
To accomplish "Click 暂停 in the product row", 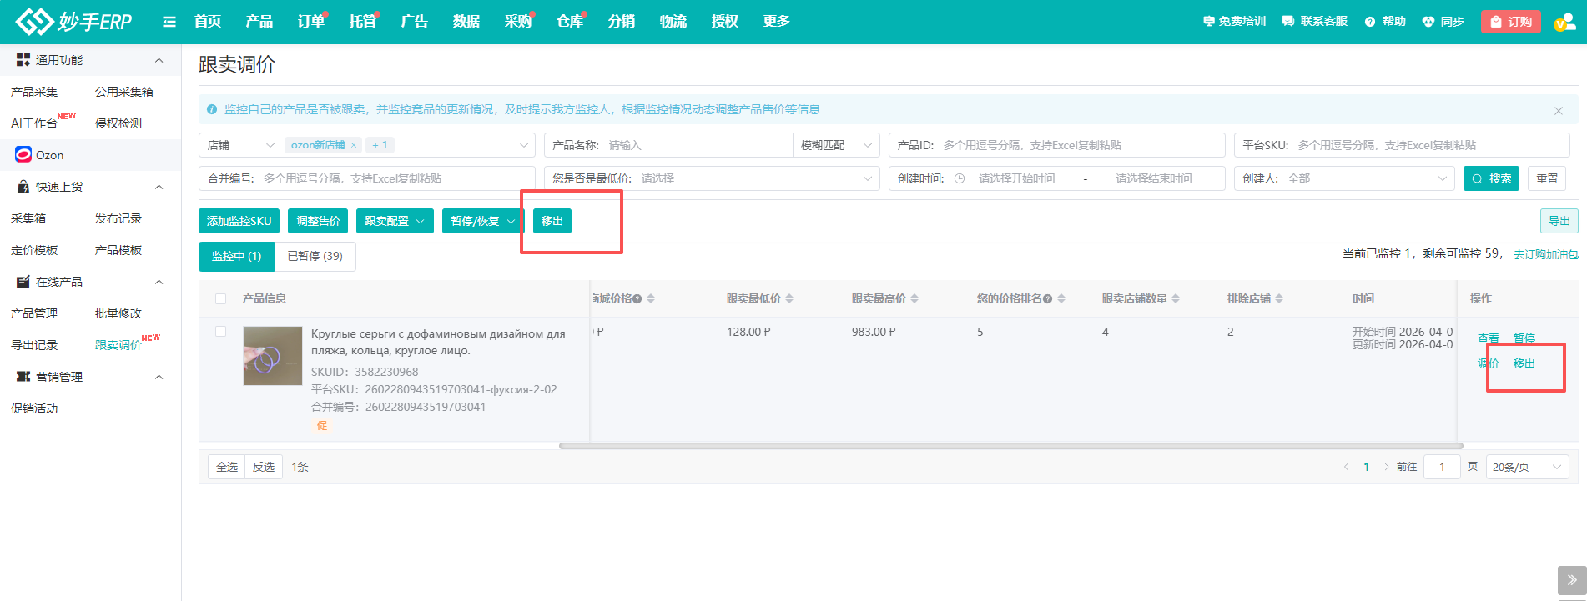I will [1524, 338].
